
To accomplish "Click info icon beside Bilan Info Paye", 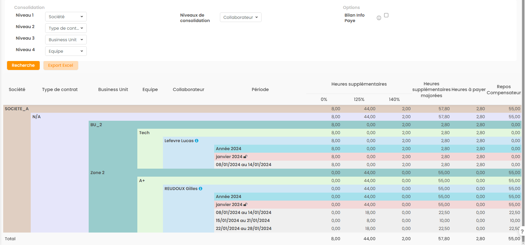I will 379,18.
